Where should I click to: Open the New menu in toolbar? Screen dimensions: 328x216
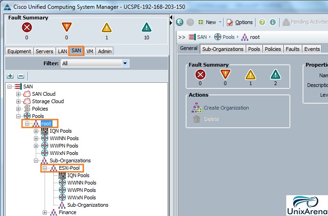click(210, 22)
